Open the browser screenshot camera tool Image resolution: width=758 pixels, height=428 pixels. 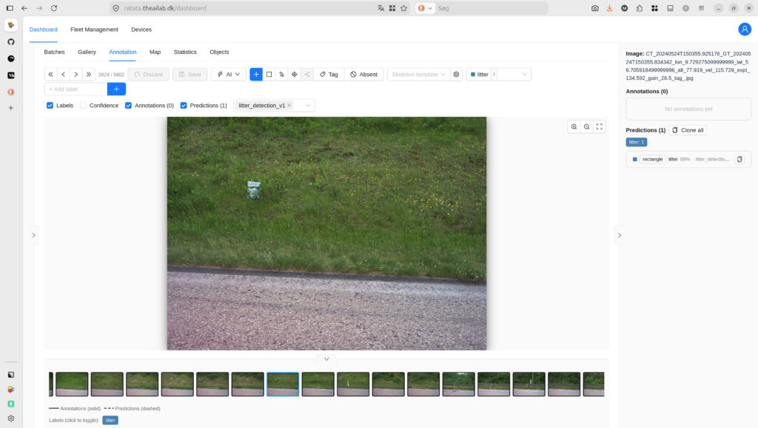point(594,8)
